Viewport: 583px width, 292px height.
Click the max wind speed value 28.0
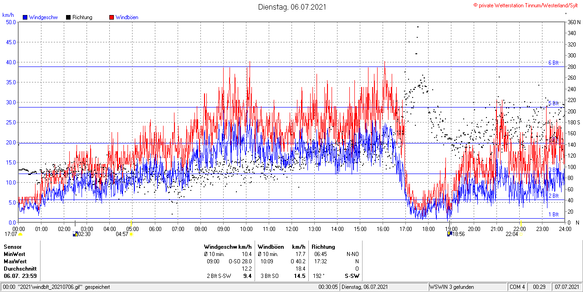coord(246,261)
